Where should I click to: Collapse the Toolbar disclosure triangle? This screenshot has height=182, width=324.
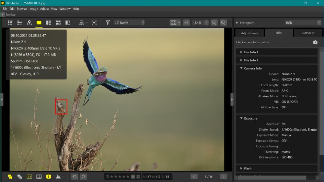pyautogui.click(x=3, y=15)
